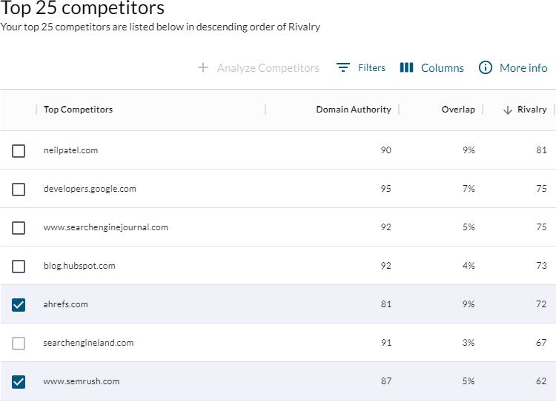Sort by Domain Authority column header

point(353,110)
